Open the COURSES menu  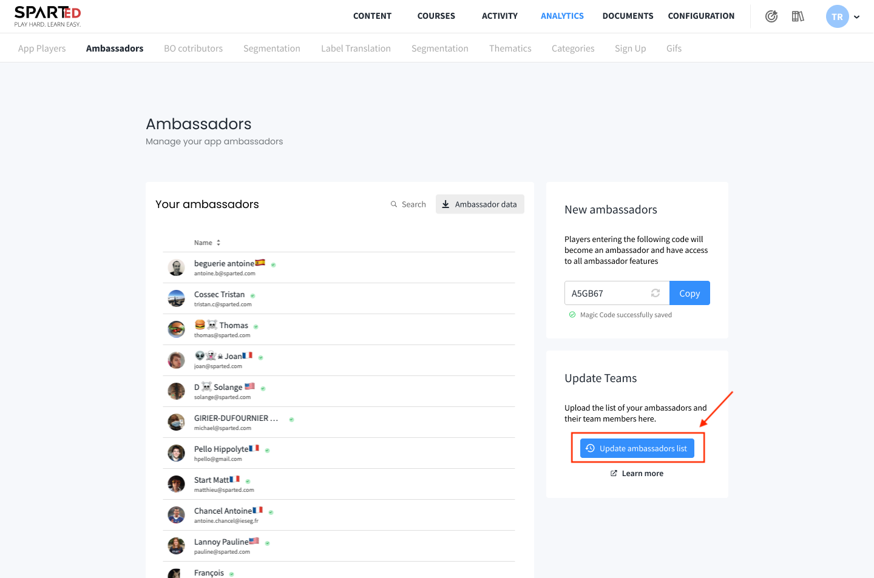[x=436, y=16]
